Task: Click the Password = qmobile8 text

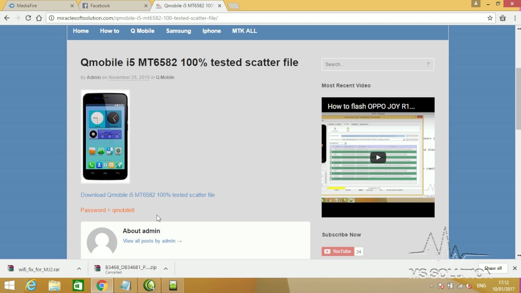Action: (107, 210)
